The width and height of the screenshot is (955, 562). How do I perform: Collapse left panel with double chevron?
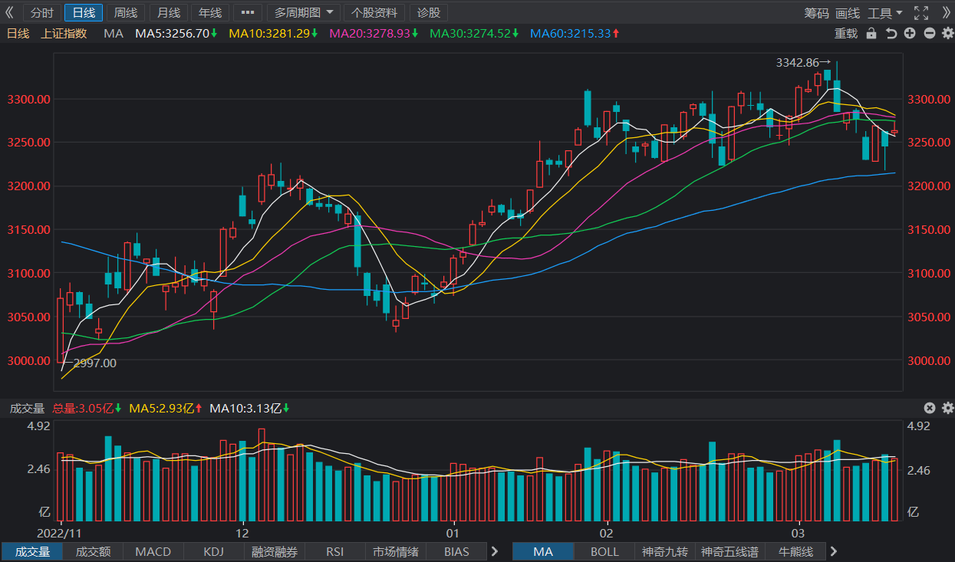[9, 13]
